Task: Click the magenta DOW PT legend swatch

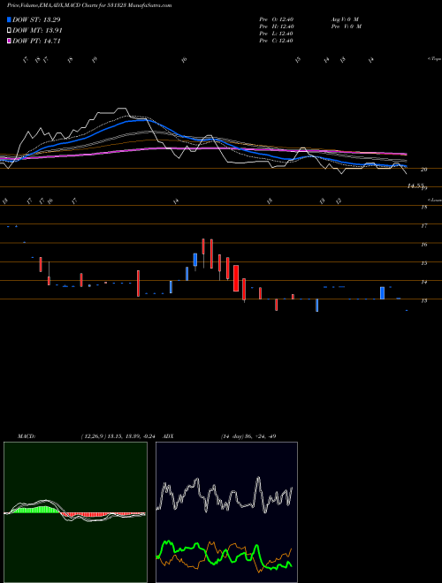Action: (x=10, y=41)
